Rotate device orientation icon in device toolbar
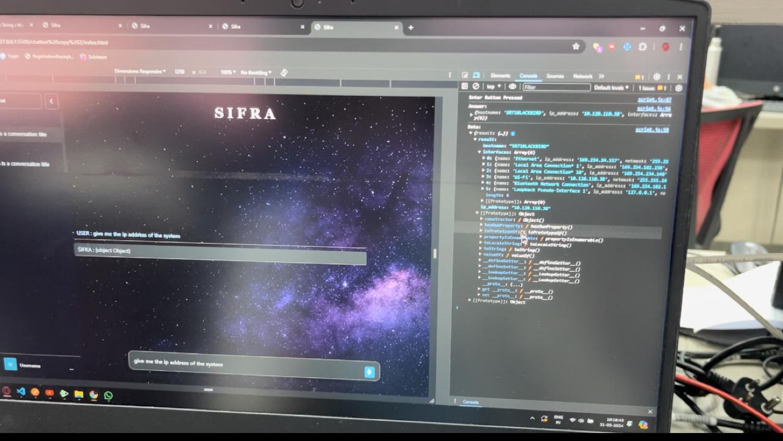The image size is (783, 441). pos(284,73)
